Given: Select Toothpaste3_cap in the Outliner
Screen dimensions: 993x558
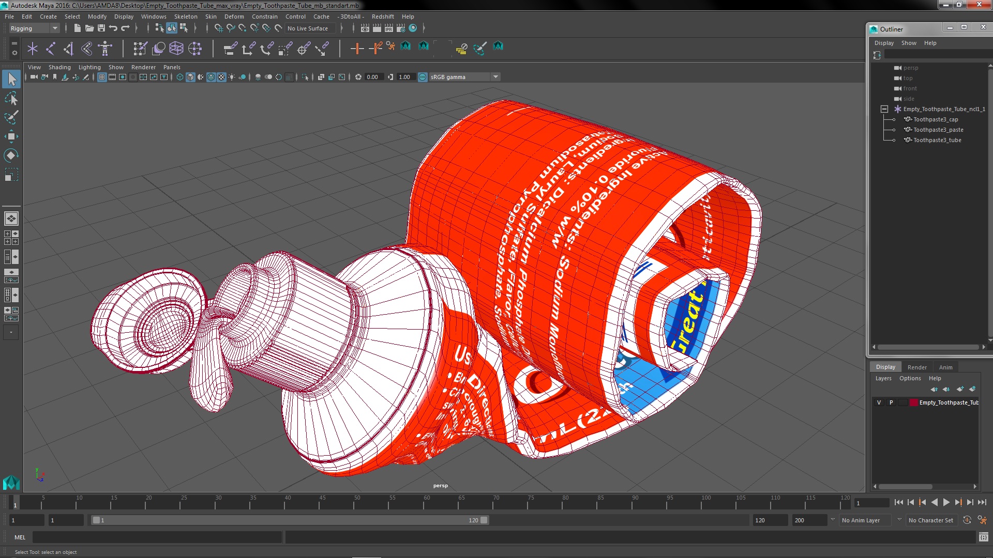Looking at the screenshot, I should pyautogui.click(x=935, y=119).
